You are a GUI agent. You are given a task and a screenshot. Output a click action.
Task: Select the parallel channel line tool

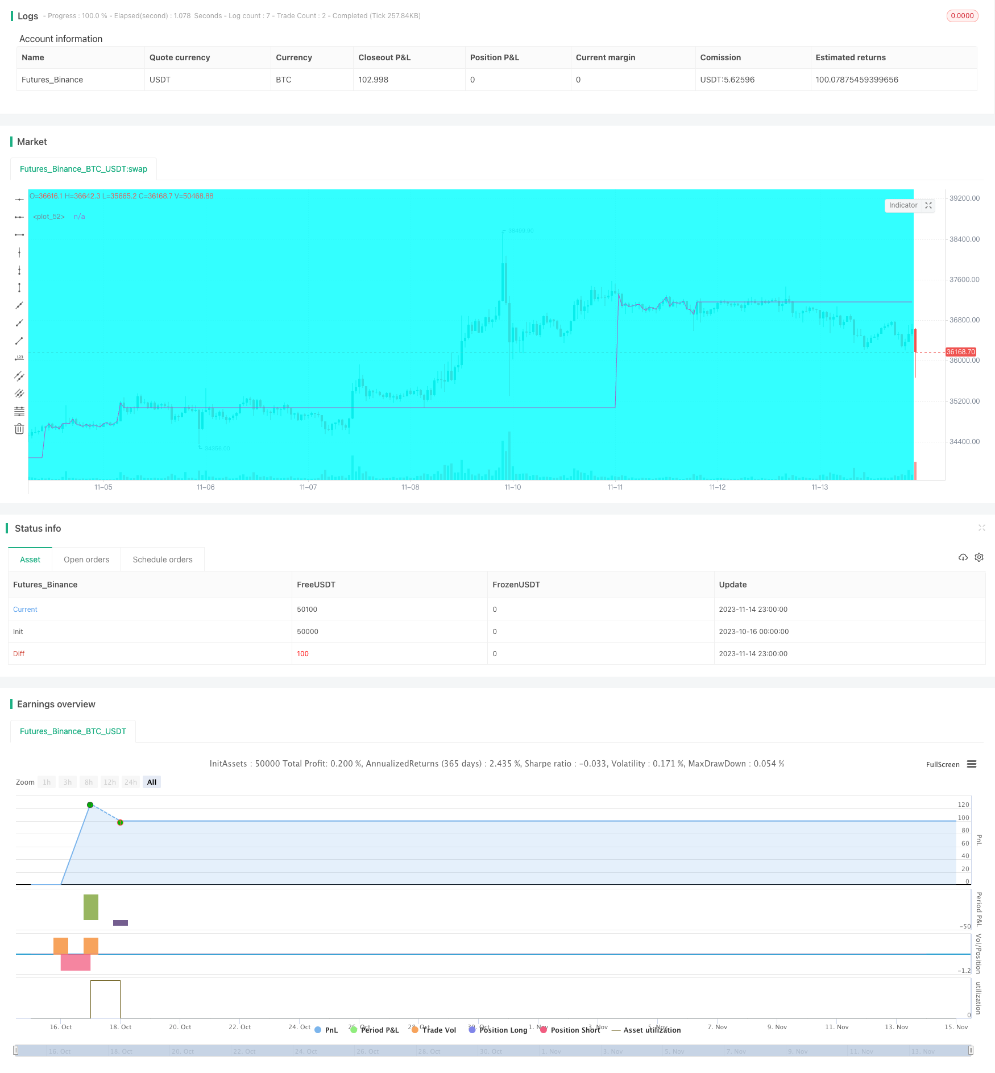pos(19,376)
